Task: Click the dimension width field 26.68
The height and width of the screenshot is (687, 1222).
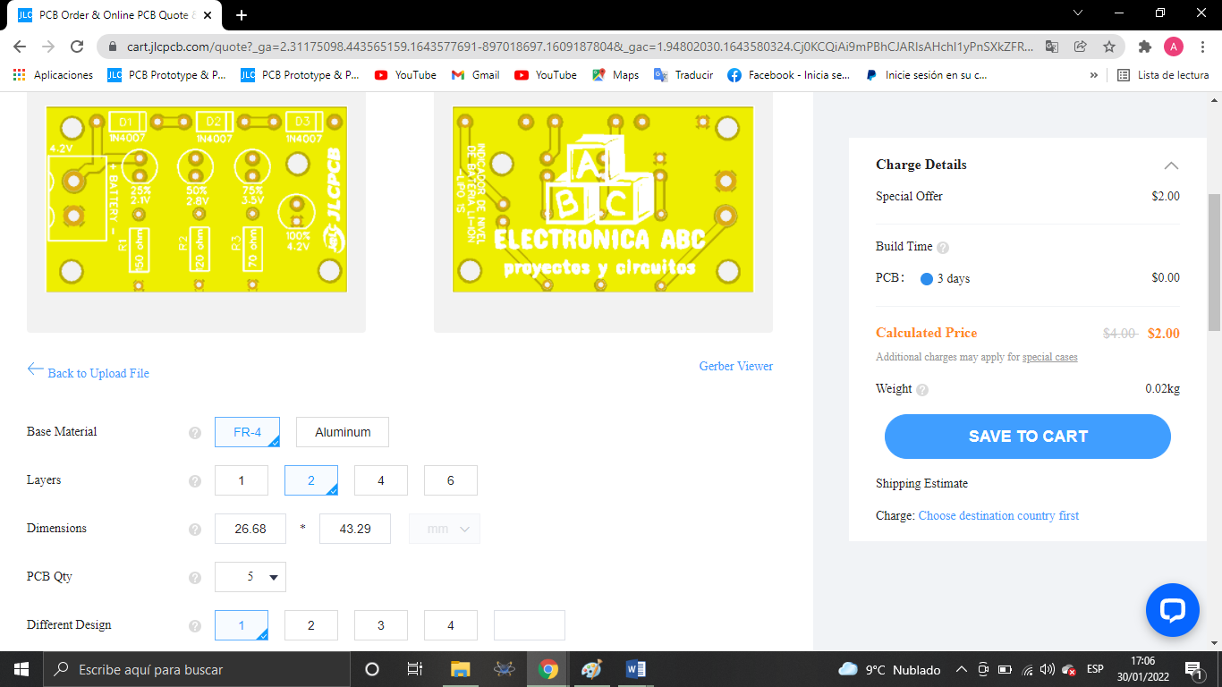Action: point(250,529)
